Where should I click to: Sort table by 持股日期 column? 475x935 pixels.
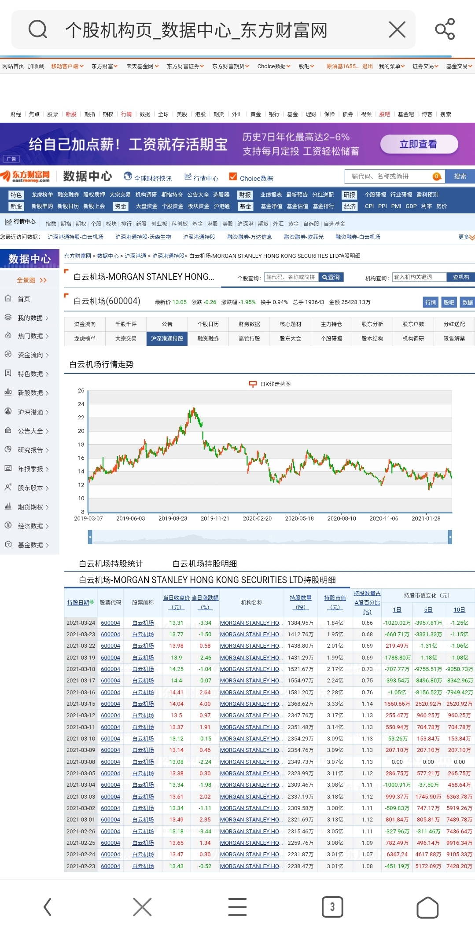(81, 602)
